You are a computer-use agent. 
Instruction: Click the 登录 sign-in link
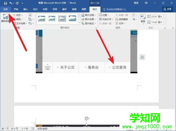point(136,3)
